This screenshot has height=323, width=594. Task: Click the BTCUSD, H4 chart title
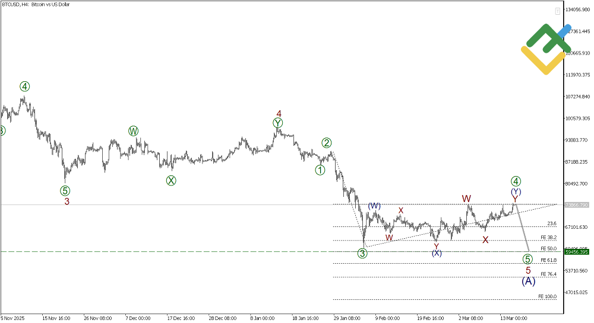[37, 5]
